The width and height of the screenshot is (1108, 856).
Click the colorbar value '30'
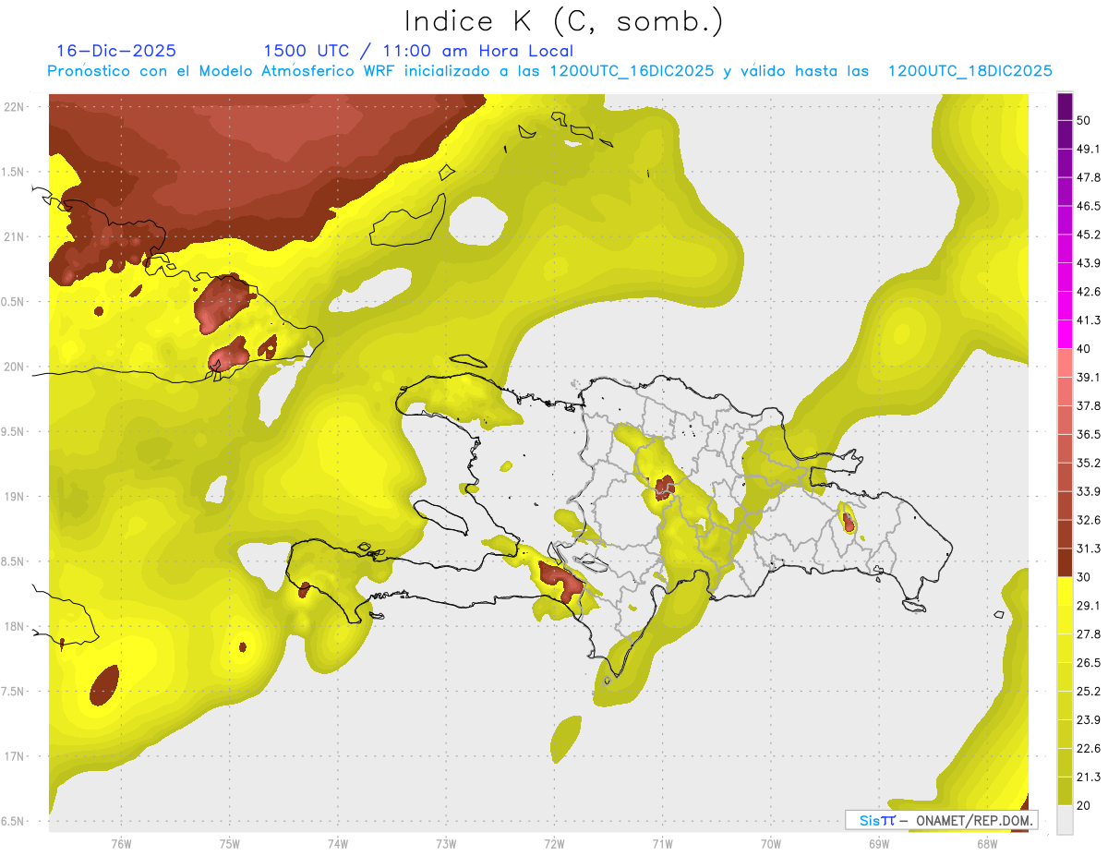point(1084,577)
